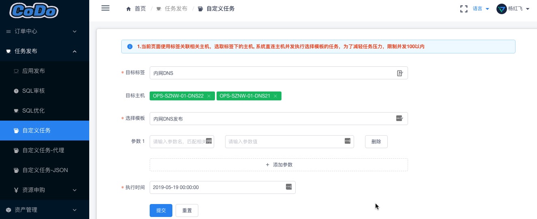Click the 执行时间 datetime input
This screenshot has width=537, height=219.
pos(222,187)
